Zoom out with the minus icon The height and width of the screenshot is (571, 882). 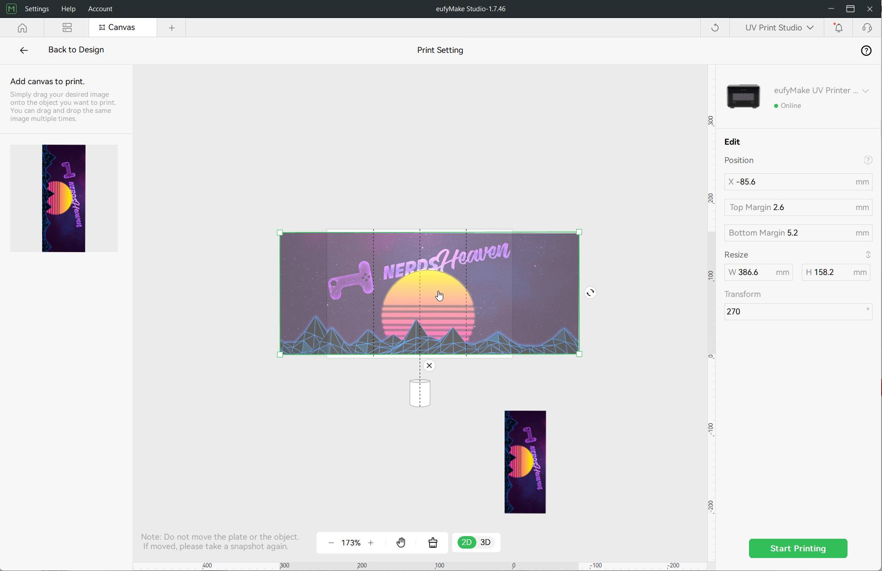point(331,543)
